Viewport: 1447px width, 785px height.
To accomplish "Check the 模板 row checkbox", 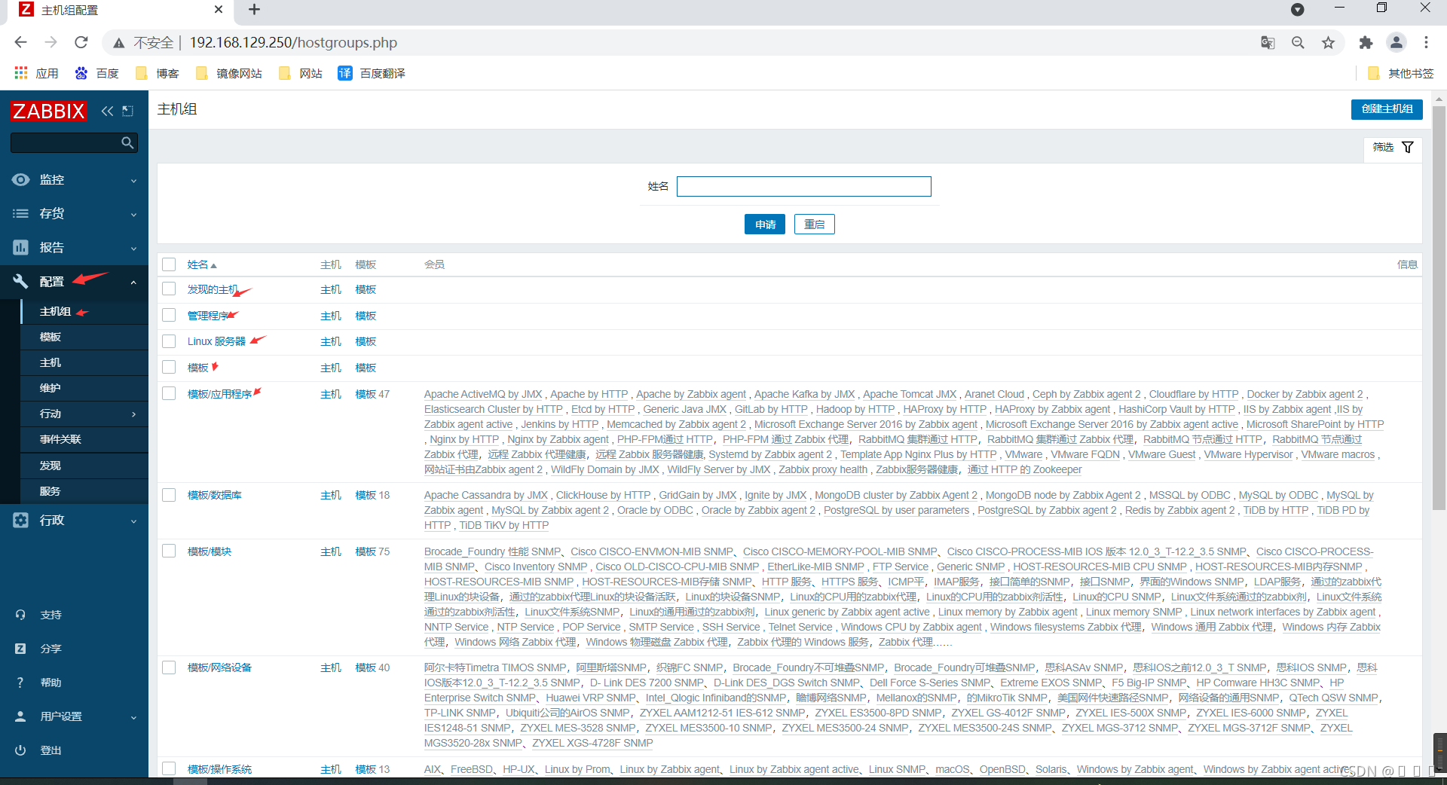I will point(169,368).
